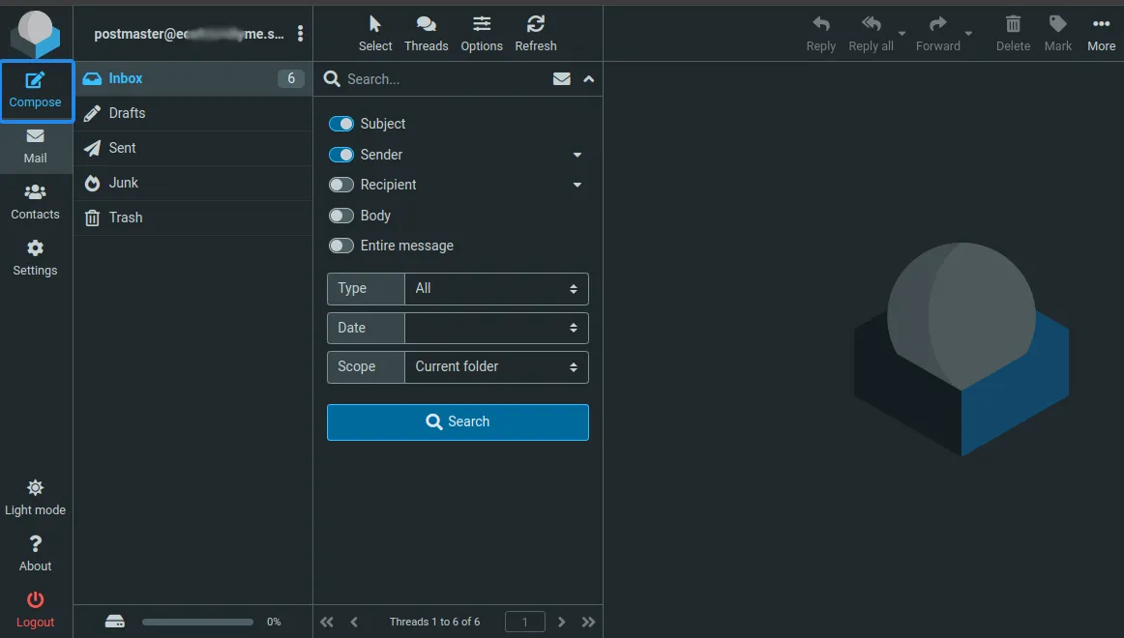1124x638 pixels.
Task: Click the Select toolbar tool
Action: 375,34
